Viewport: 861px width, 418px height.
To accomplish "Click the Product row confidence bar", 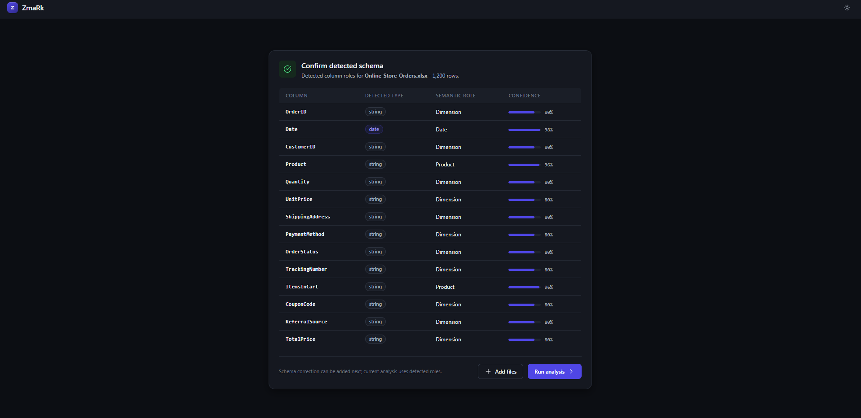I will pyautogui.click(x=525, y=165).
